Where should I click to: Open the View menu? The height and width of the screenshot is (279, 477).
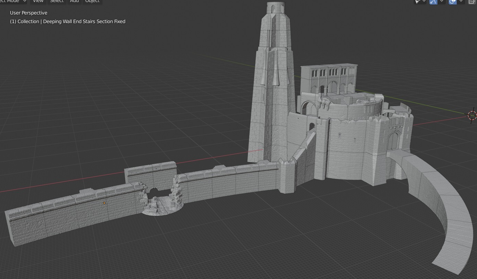(38, 1)
